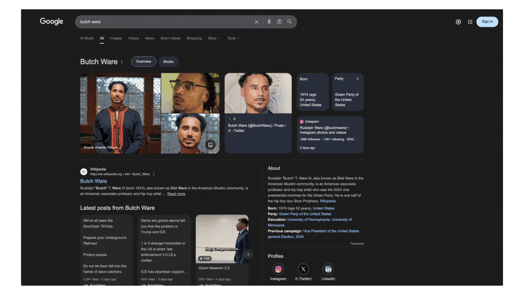
Task: Click Feedback under About panel
Action: pos(357,244)
